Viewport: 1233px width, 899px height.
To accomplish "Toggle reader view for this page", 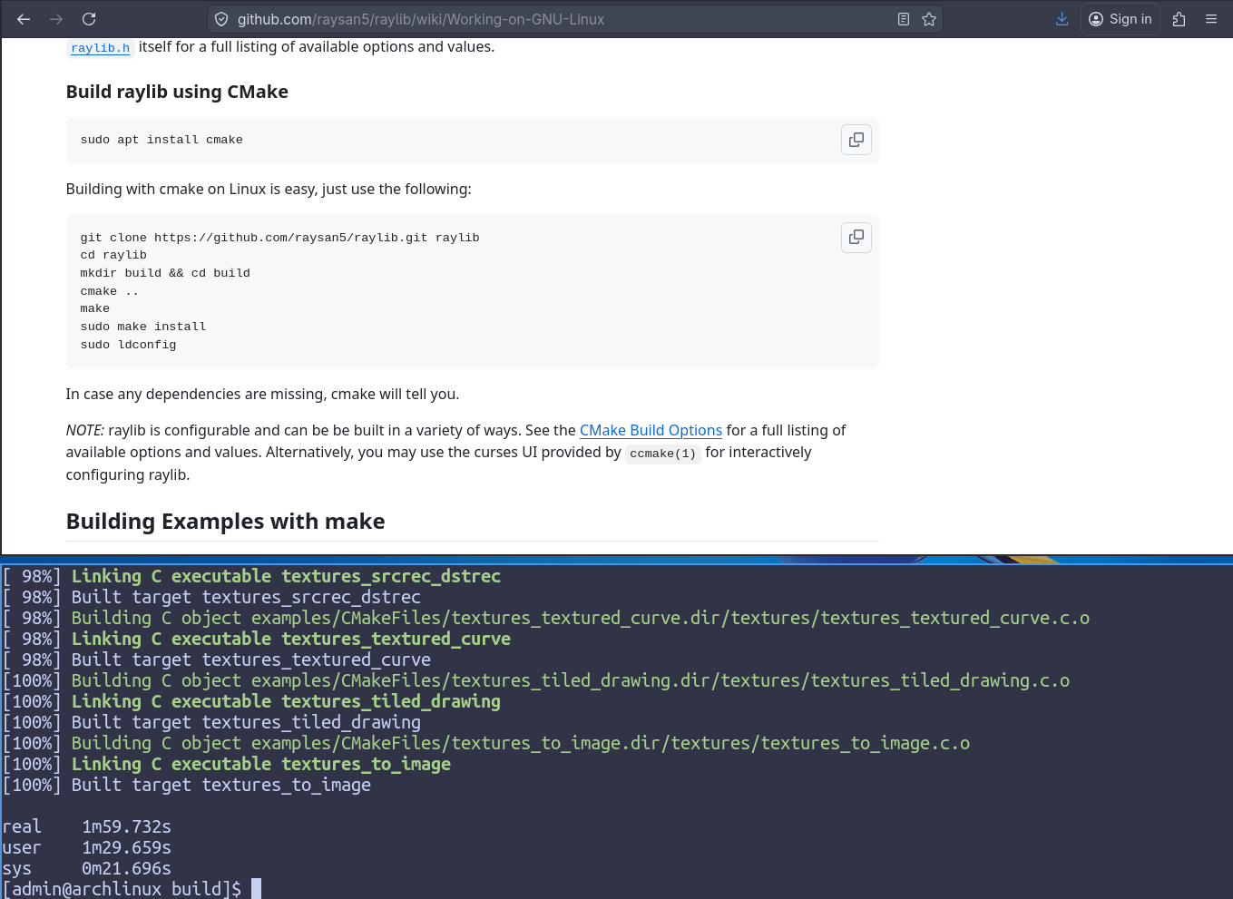I will [904, 19].
